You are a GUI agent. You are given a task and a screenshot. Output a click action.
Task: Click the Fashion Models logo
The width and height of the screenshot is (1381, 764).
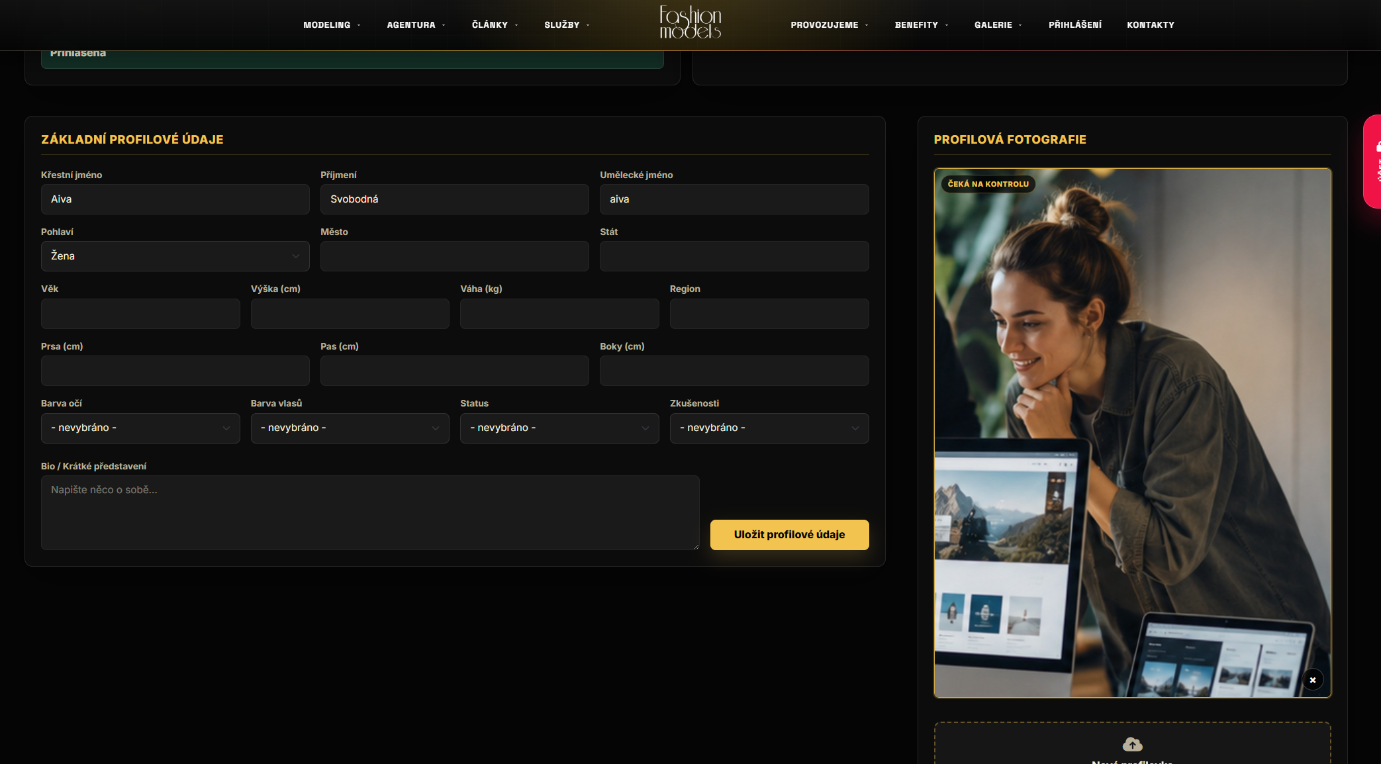click(x=690, y=23)
